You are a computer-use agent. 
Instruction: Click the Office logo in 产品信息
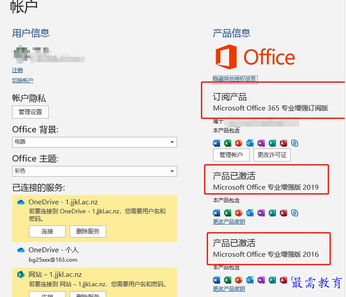pyautogui.click(x=255, y=57)
